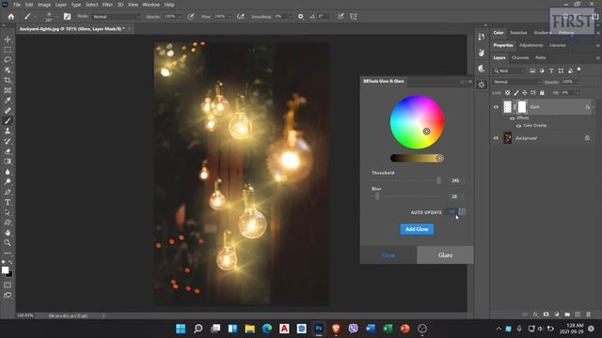602x338 pixels.
Task: Open the BBTools Glow & Glare collapsed panel icon
Action: pos(482,84)
